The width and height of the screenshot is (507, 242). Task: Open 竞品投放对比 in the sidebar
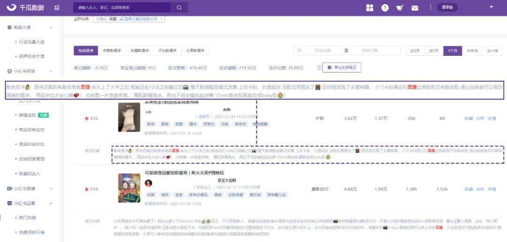pyautogui.click(x=32, y=144)
